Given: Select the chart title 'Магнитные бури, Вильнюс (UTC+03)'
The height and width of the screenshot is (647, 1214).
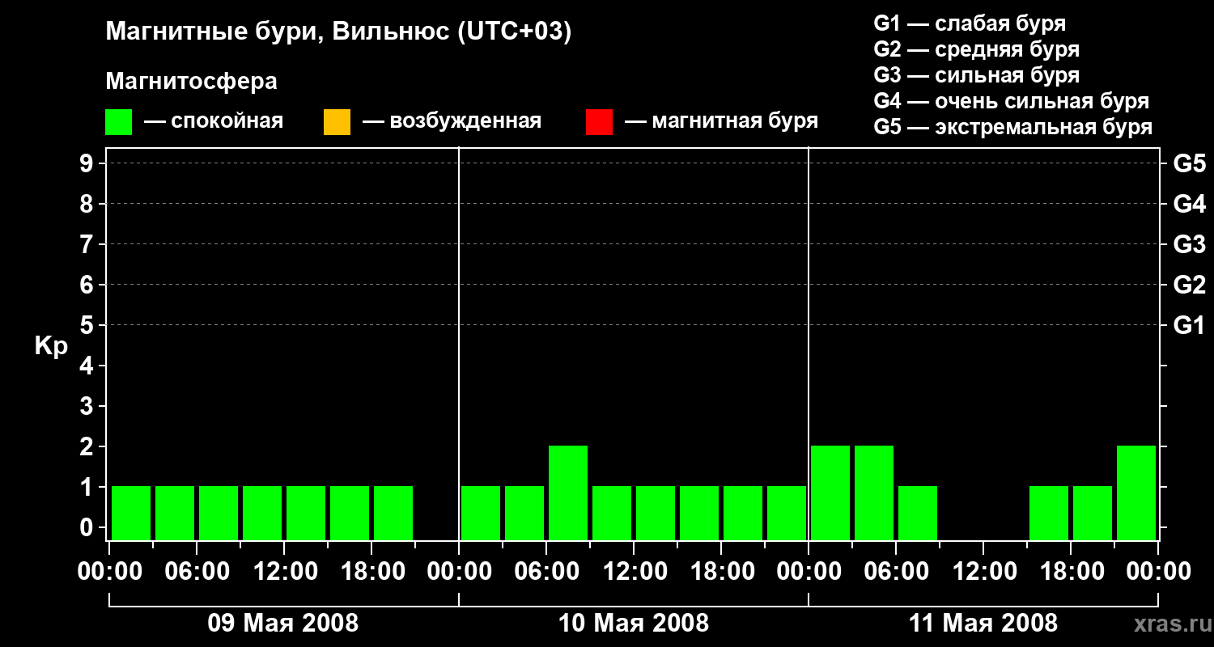Looking at the screenshot, I should pos(338,32).
